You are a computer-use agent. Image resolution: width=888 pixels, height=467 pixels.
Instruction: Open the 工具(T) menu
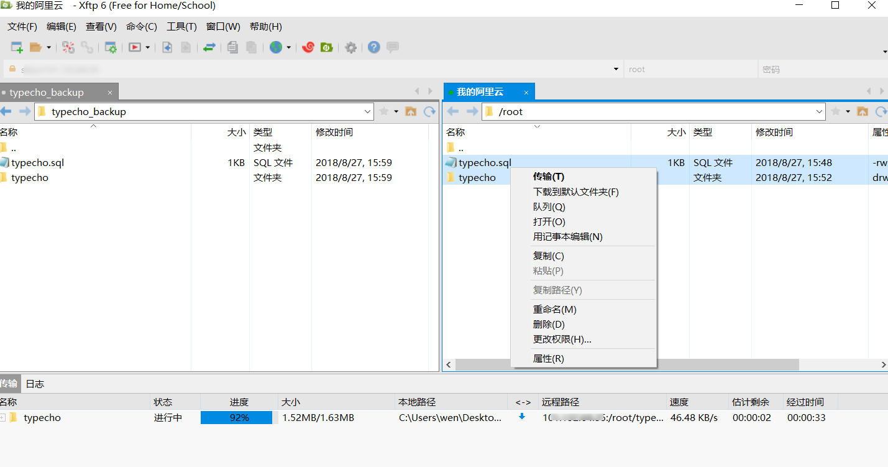click(181, 27)
